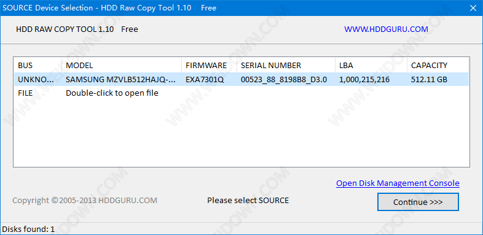Viewport: 483px width, 235px height.
Task: Click the 'Disks found: 1' status text
Action: [x=28, y=229]
